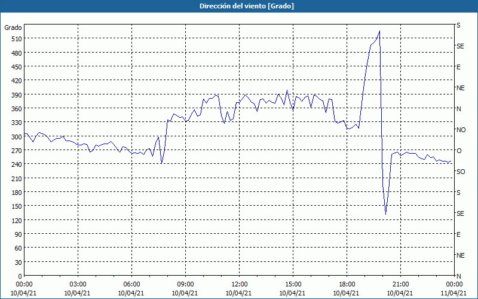Pick the 180 axis tick label
478x299 pixels.
tap(17, 193)
